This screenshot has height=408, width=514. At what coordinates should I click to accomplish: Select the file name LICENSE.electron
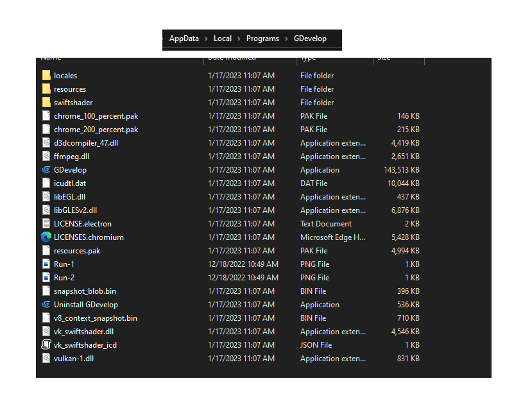[83, 223]
